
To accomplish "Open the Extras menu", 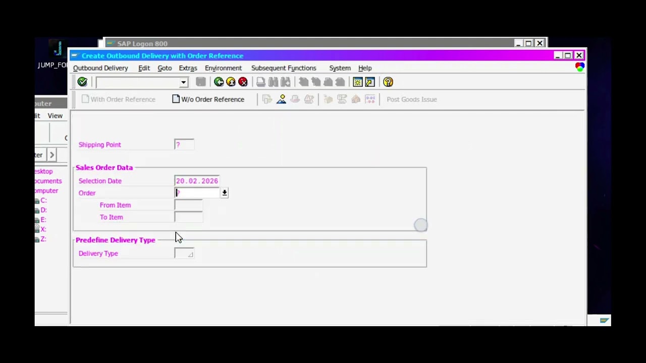I will click(x=188, y=68).
